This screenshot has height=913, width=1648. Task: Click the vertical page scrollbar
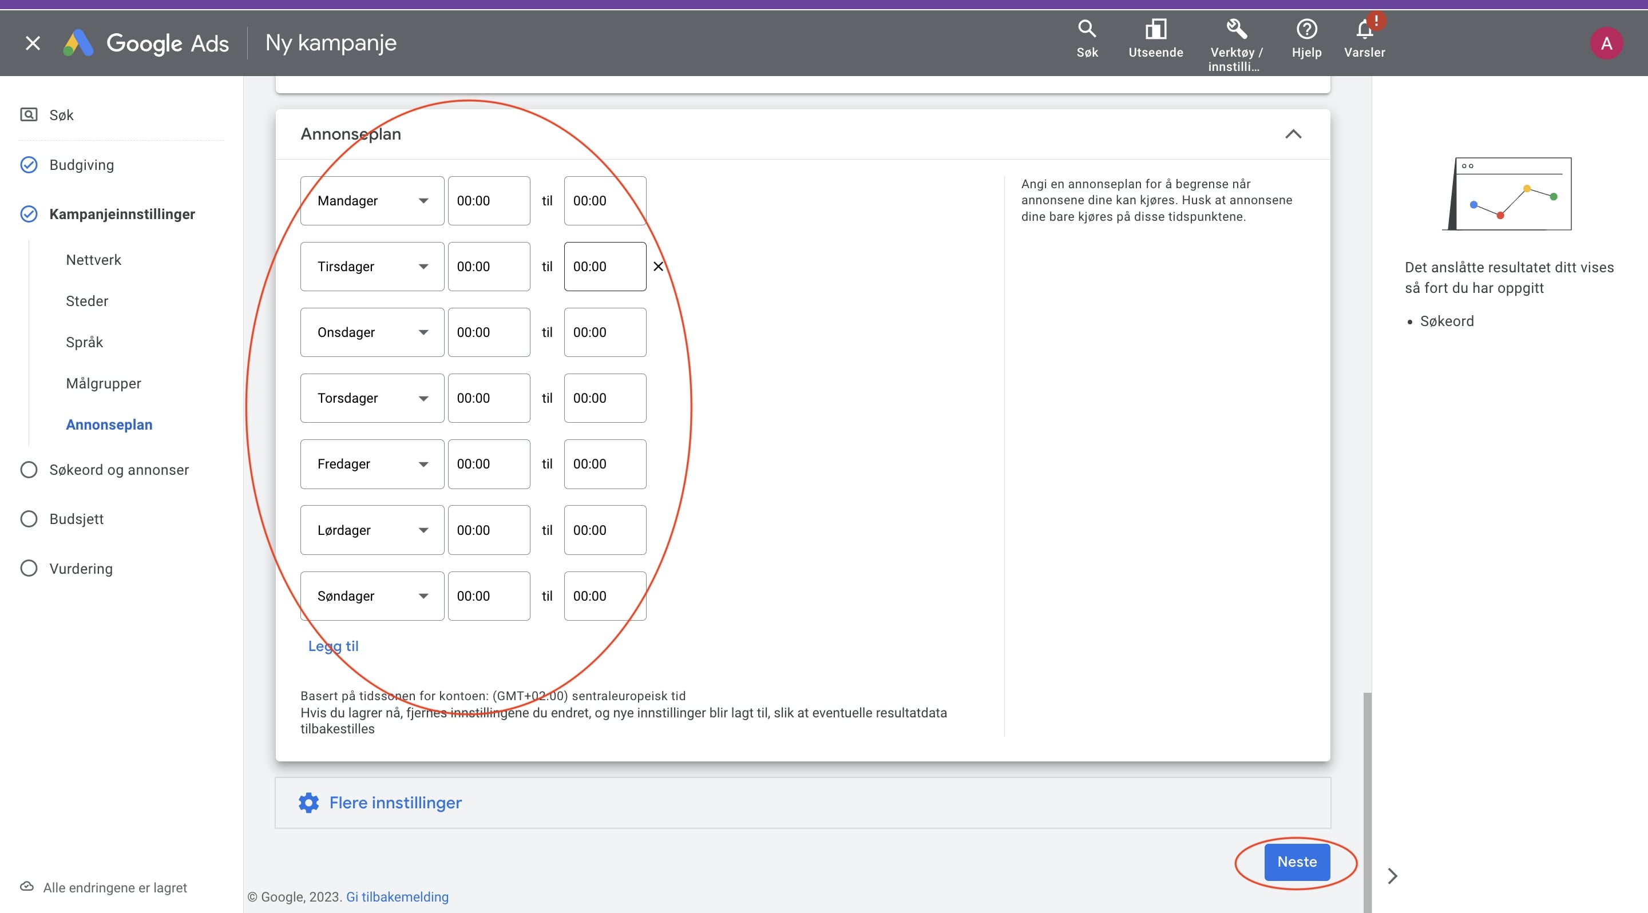pos(1366,799)
